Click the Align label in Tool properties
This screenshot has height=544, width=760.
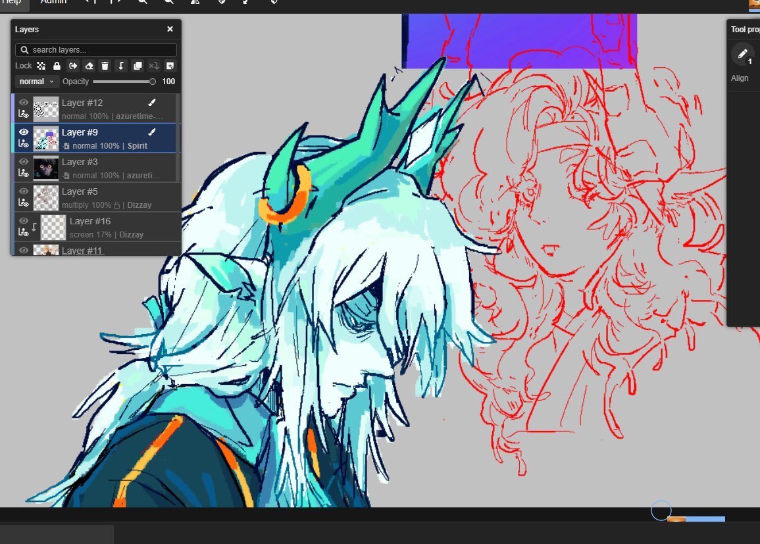coord(739,78)
